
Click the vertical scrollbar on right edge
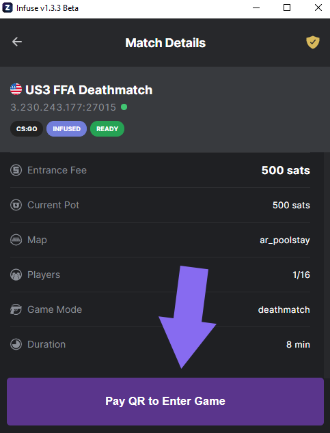point(327,265)
